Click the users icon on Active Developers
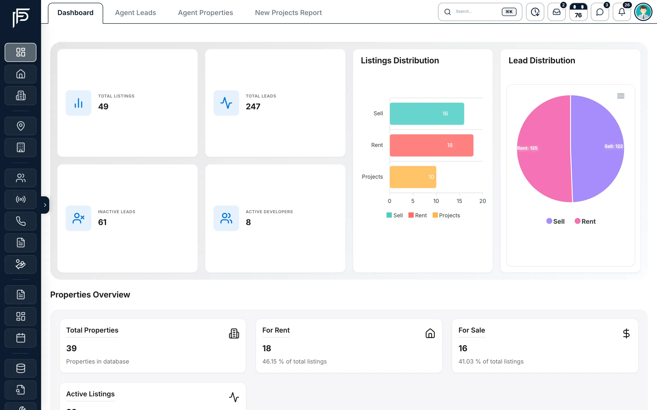Image resolution: width=657 pixels, height=410 pixels. (x=226, y=218)
